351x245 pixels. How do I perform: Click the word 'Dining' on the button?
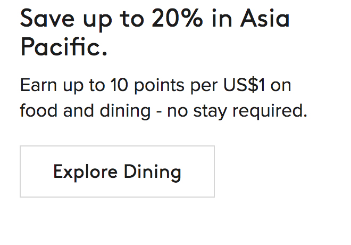(153, 171)
